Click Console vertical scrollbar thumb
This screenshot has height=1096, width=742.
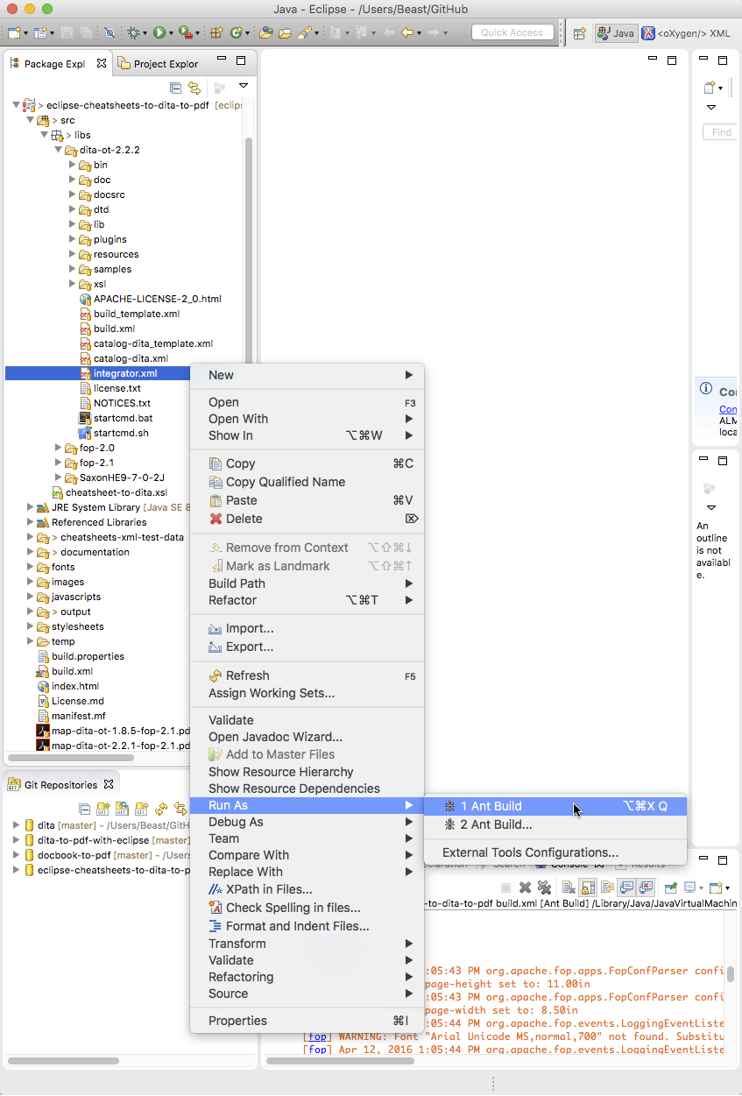pos(731,972)
